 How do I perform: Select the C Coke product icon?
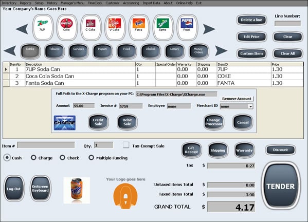(x=91, y=27)
